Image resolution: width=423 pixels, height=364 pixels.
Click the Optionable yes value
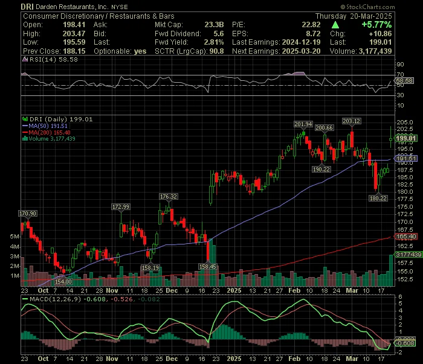[140, 51]
